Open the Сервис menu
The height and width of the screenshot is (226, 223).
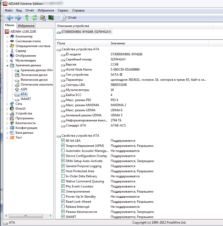coord(63,10)
